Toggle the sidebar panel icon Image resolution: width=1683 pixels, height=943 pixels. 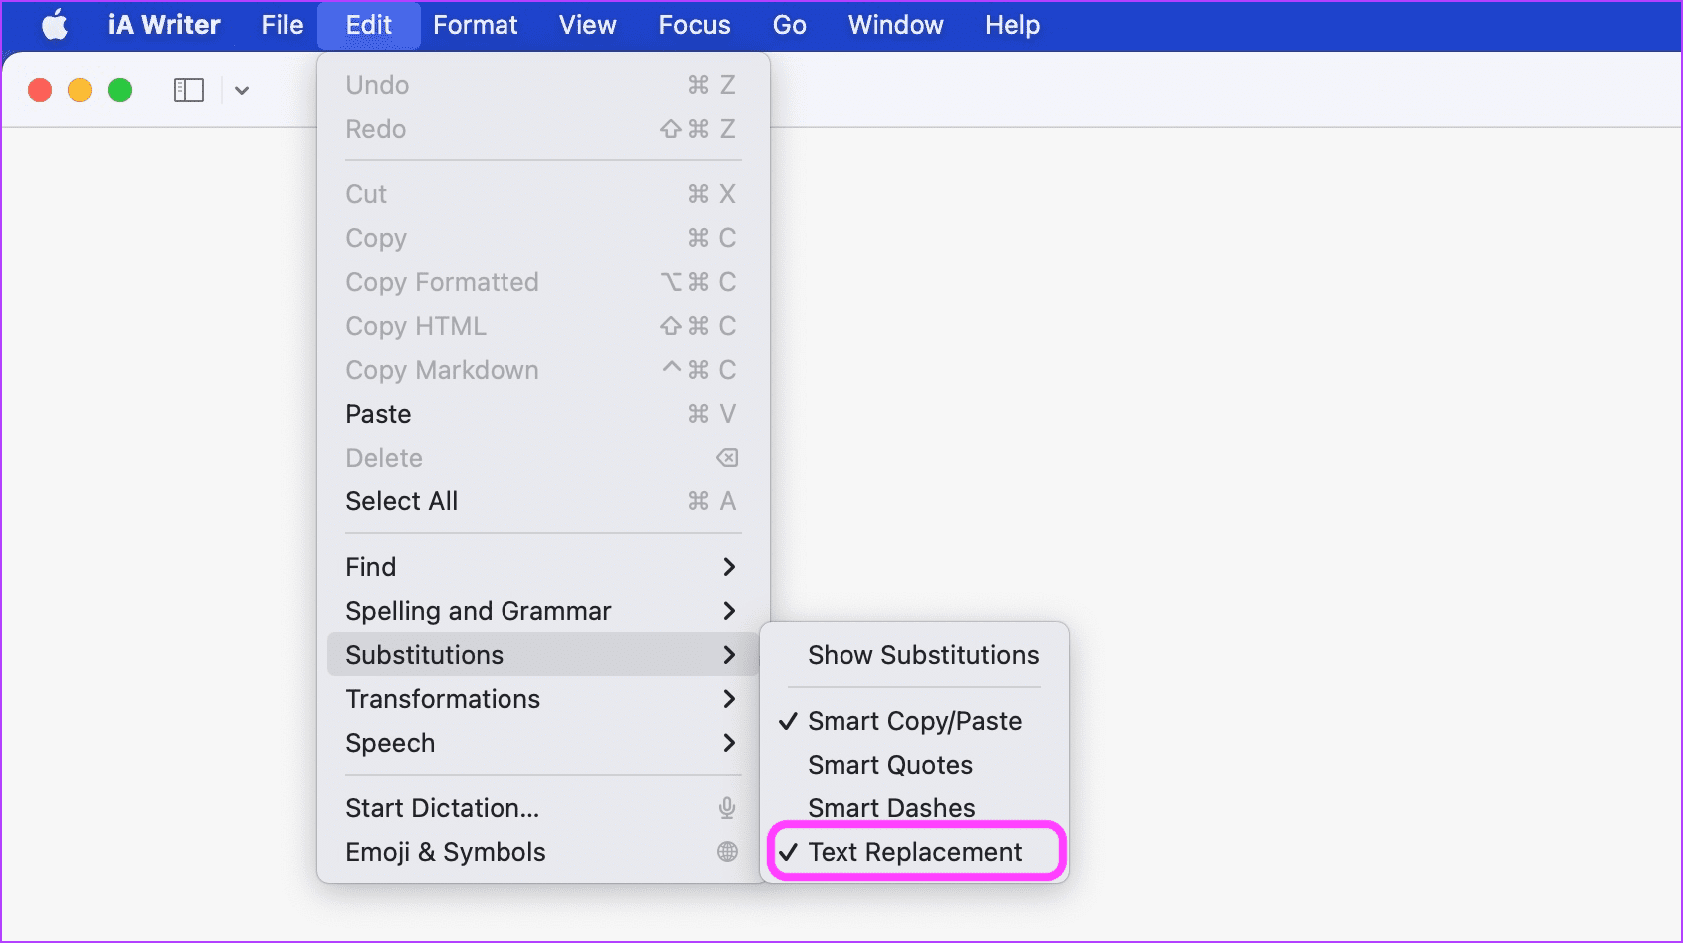tap(189, 90)
